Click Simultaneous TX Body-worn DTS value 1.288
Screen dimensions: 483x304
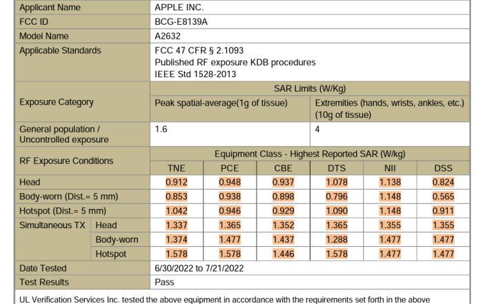[335, 239]
